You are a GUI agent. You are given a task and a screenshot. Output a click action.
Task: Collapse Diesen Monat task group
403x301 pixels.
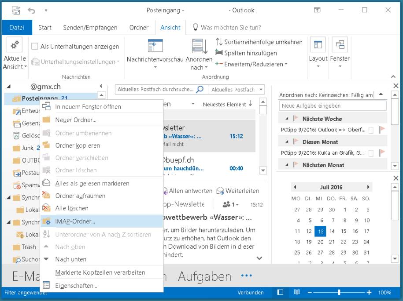(287, 142)
